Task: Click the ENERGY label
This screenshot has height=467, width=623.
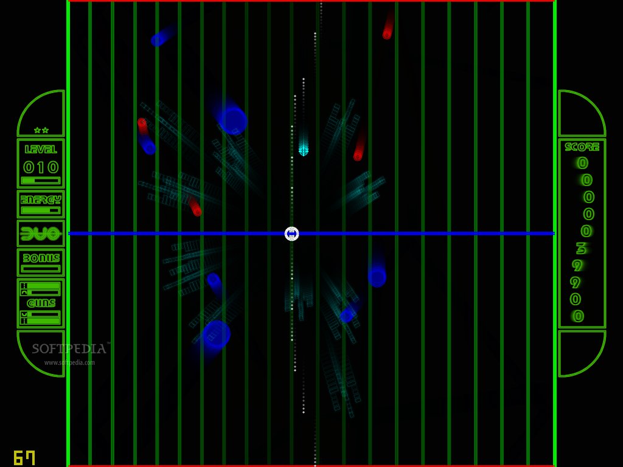Action: [41, 199]
